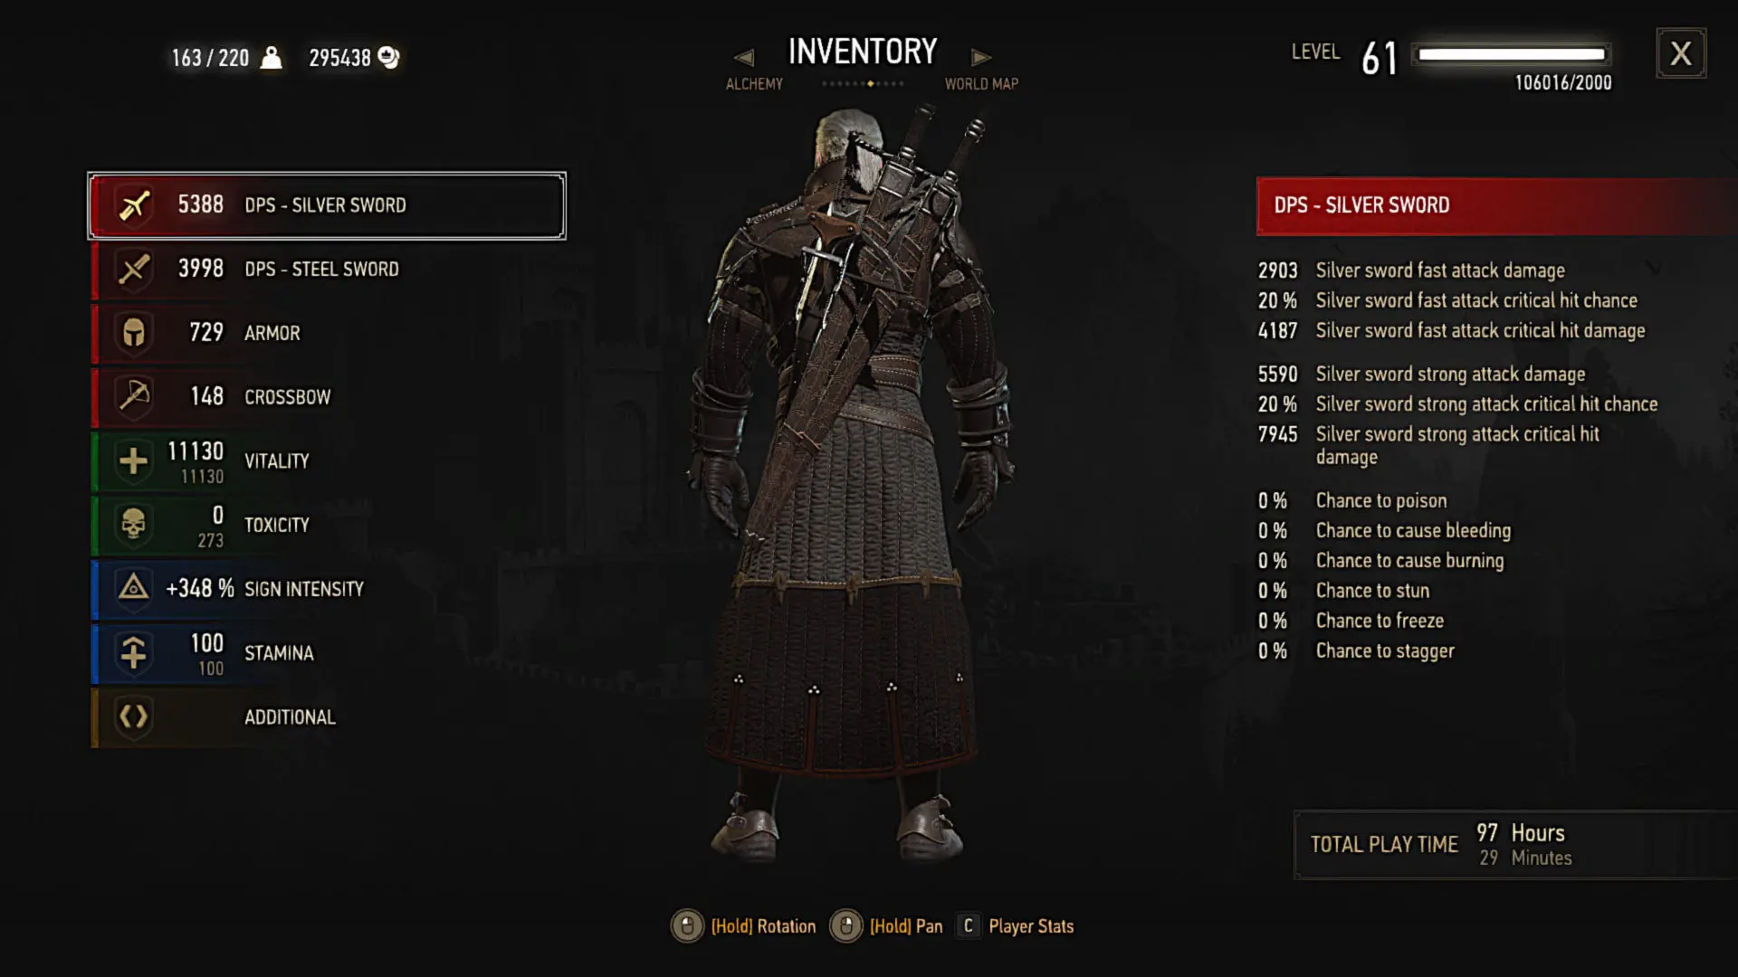Select the silver sword DPS icon
This screenshot has height=977, width=1738.
pyautogui.click(x=134, y=205)
